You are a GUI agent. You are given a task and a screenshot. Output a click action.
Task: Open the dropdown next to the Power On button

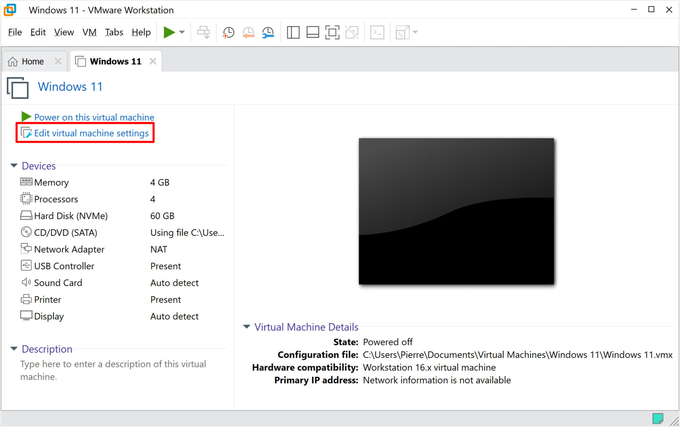(x=182, y=32)
